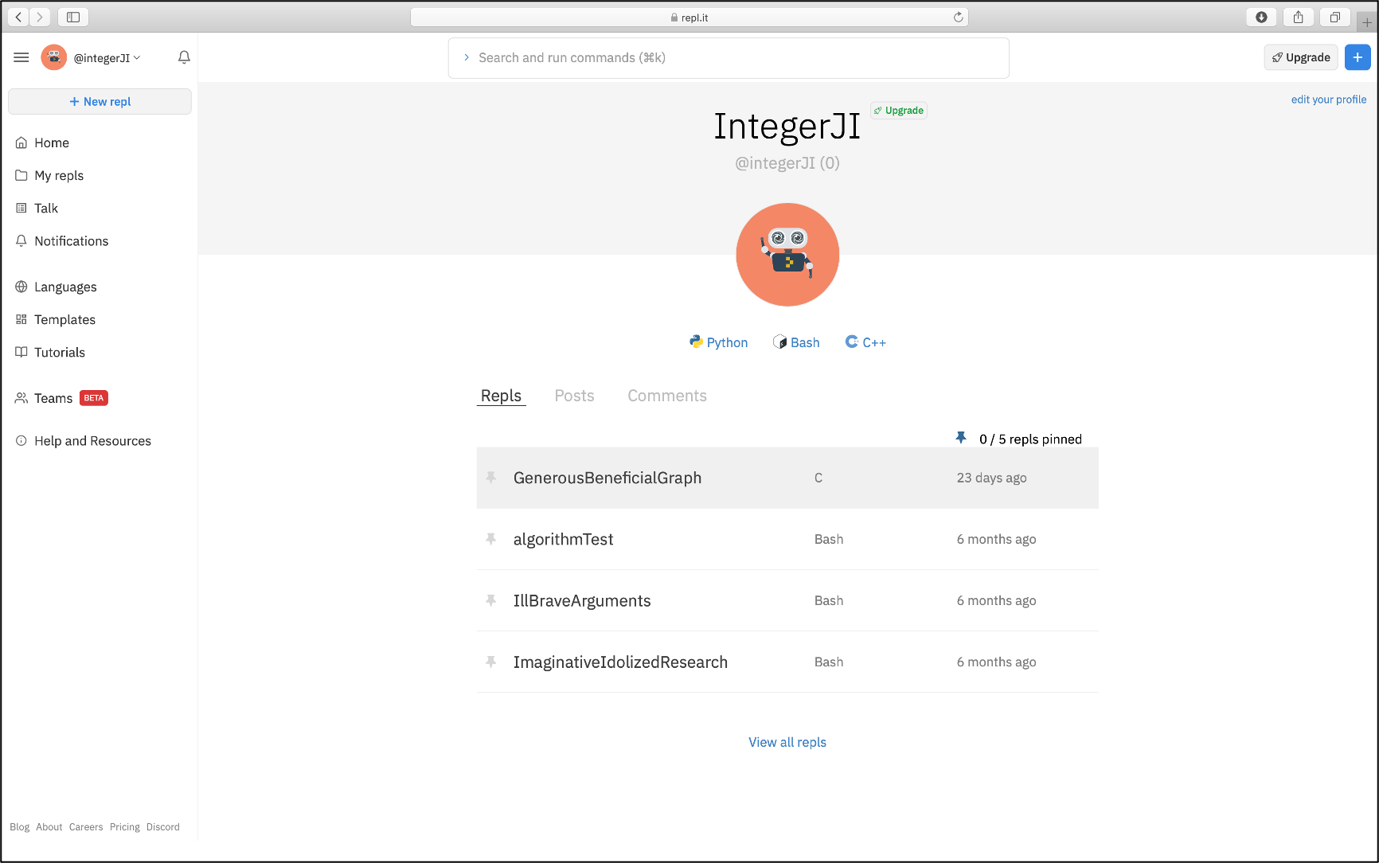Open the ImaginativeIdolizedResearch repl
The image size is (1379, 863).
click(x=620, y=662)
